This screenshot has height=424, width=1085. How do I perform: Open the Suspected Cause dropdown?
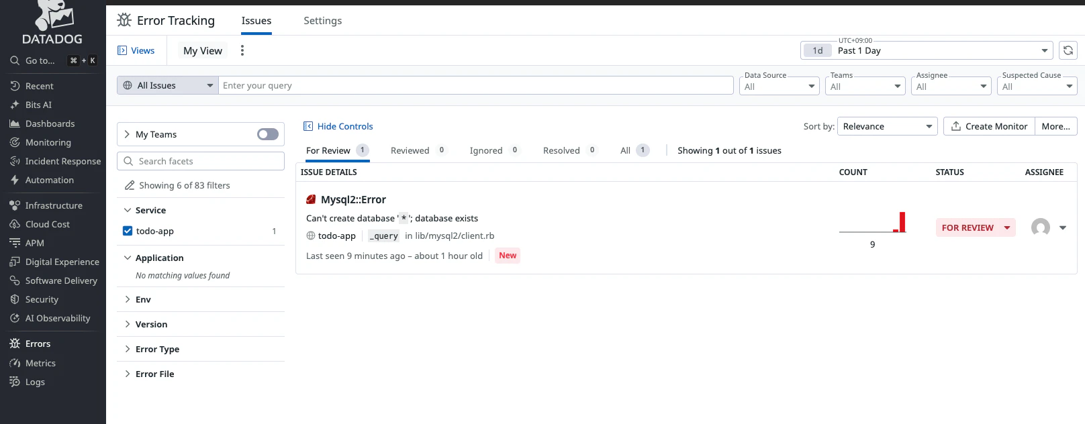point(1037,87)
